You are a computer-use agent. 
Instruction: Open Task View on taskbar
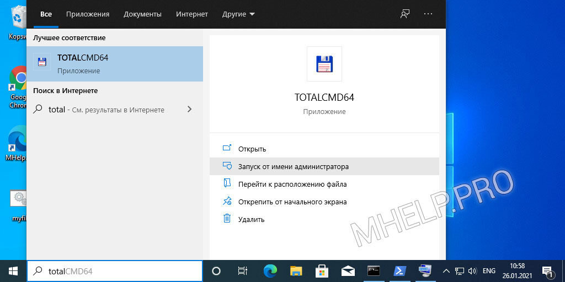[x=243, y=271]
